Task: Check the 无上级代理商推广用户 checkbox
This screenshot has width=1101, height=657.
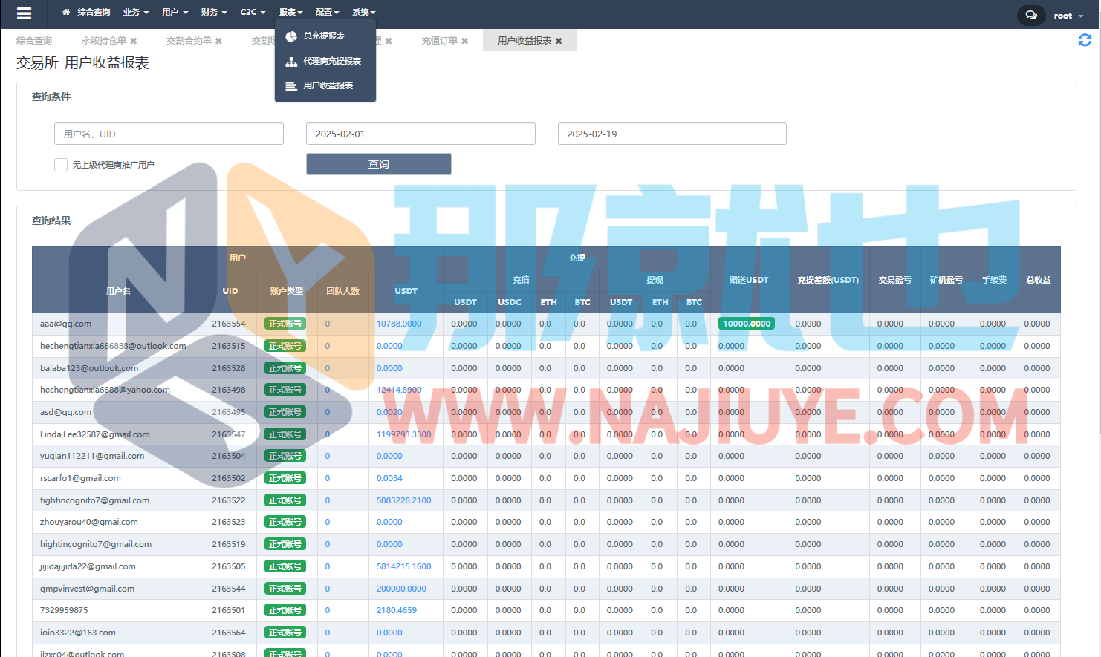Action: click(x=61, y=165)
